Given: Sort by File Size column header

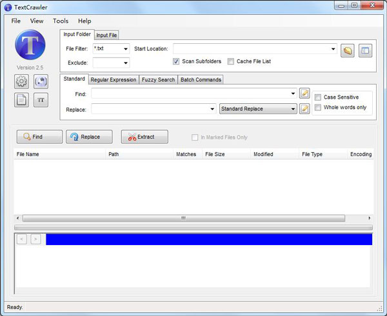Looking at the screenshot, I should click(226, 154).
